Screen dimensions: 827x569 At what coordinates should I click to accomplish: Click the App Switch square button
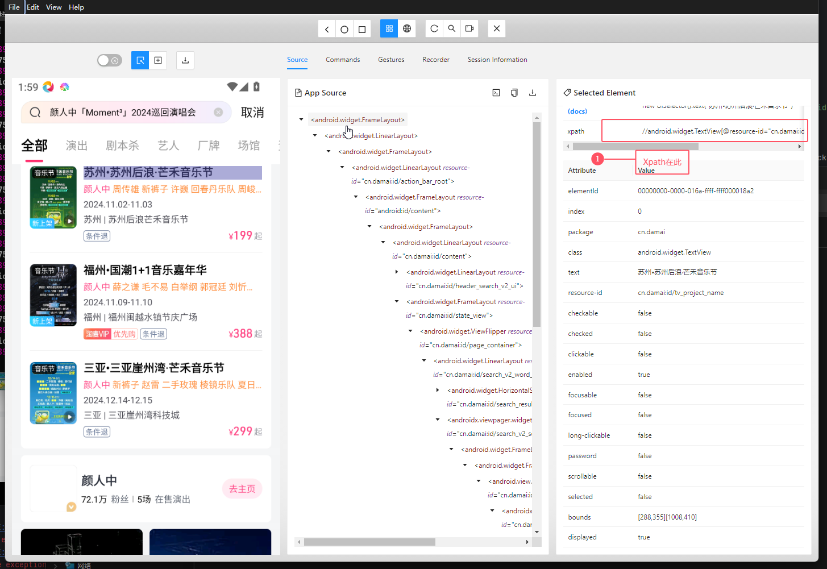(362, 29)
